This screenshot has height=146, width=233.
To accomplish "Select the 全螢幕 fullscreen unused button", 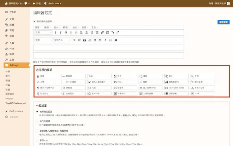I will point(125,88).
